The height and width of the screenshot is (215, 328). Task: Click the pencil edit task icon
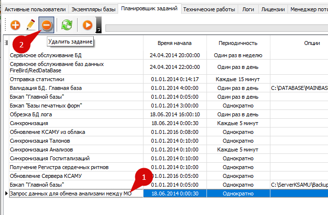pos(31,24)
